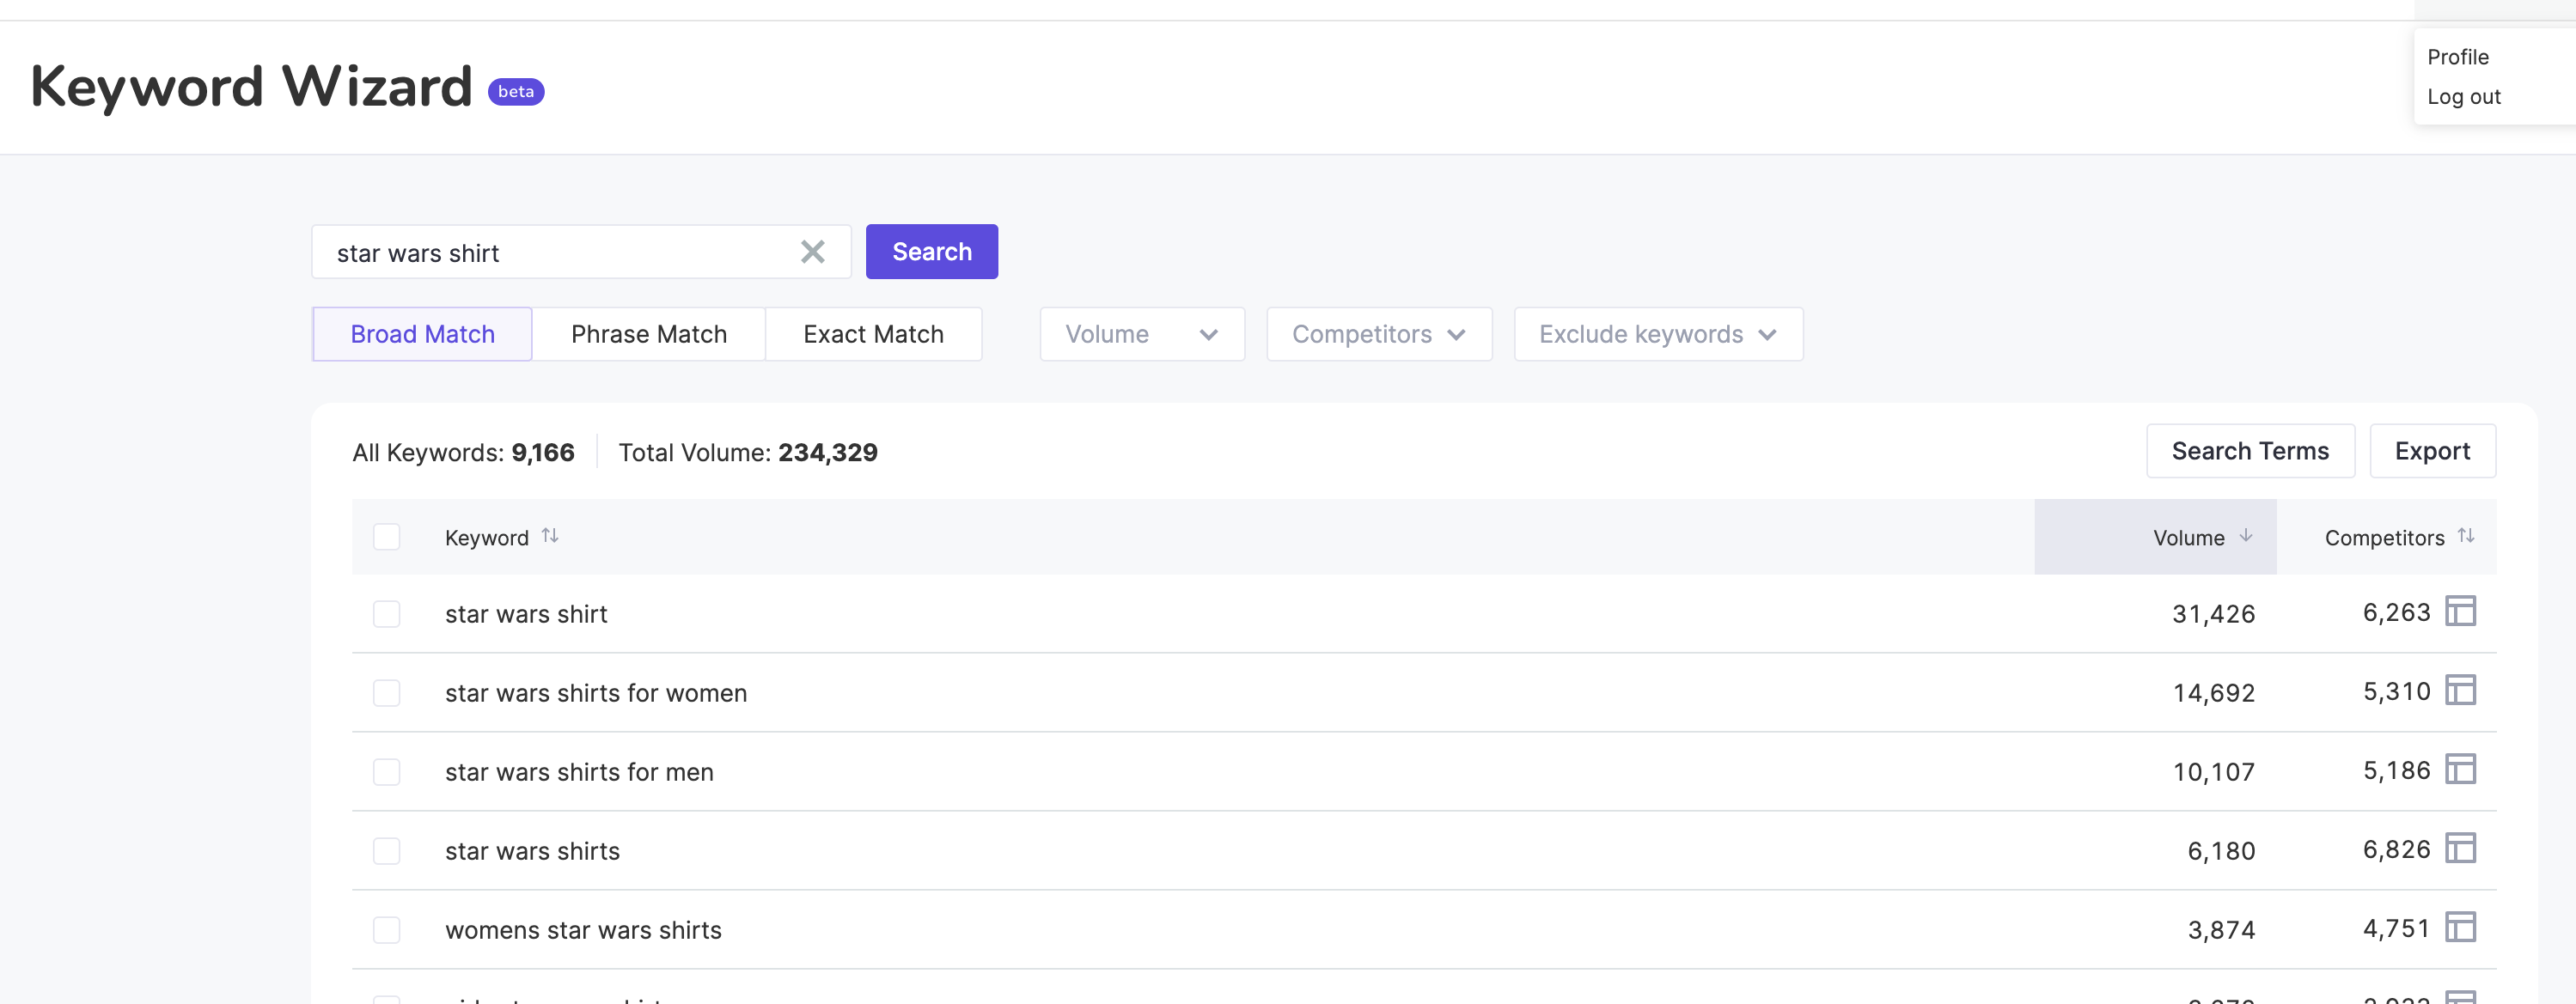Expand the Exclude keywords dropdown
The width and height of the screenshot is (2576, 1004).
click(x=1657, y=334)
